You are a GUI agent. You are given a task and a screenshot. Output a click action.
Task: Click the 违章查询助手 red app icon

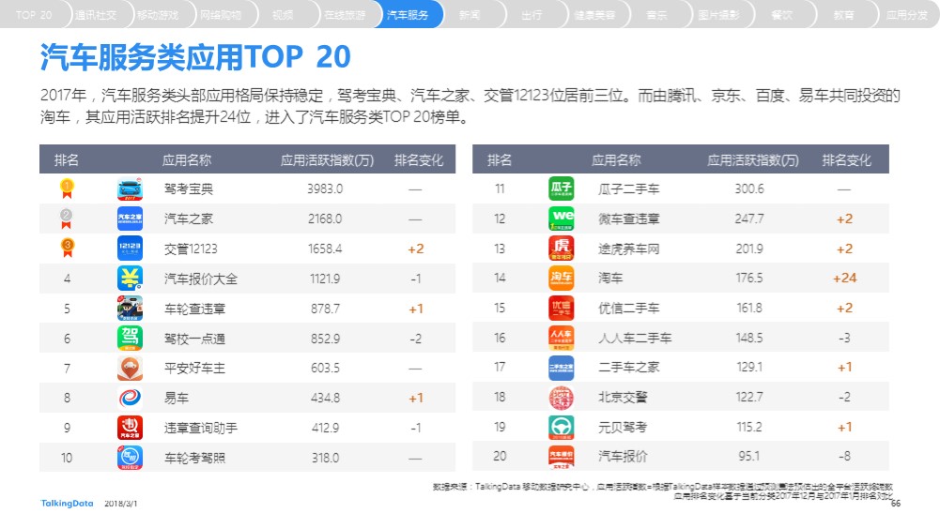pos(130,428)
